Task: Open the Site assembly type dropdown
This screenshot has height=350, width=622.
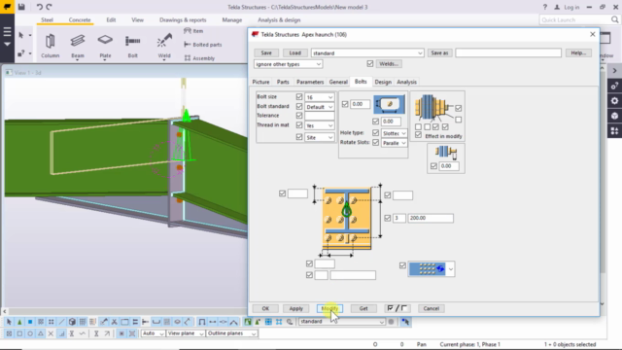Action: [320, 137]
